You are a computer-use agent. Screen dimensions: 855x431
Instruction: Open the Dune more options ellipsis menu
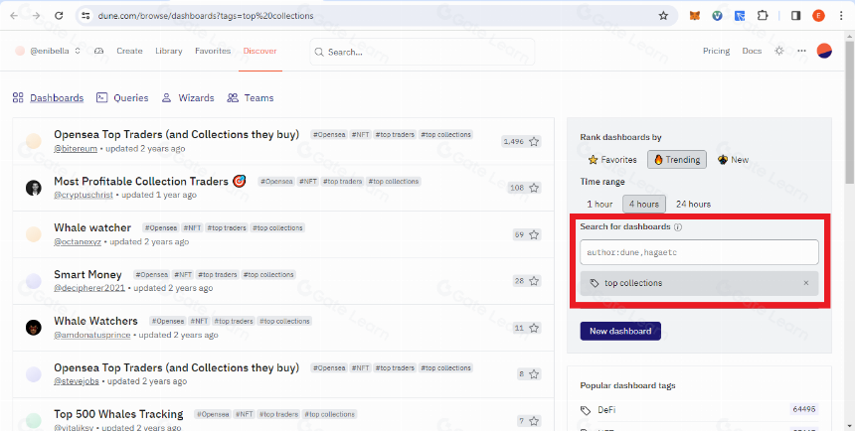[x=801, y=51]
